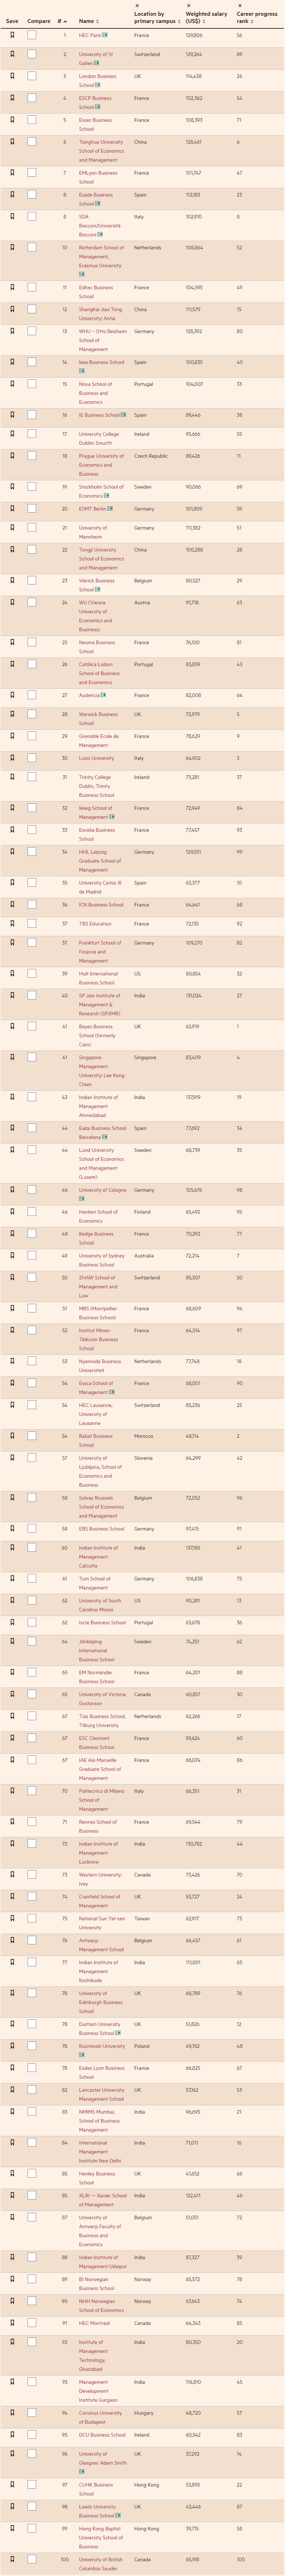Click the Compare column header
This screenshot has width=285, height=2576.
coord(38,20)
